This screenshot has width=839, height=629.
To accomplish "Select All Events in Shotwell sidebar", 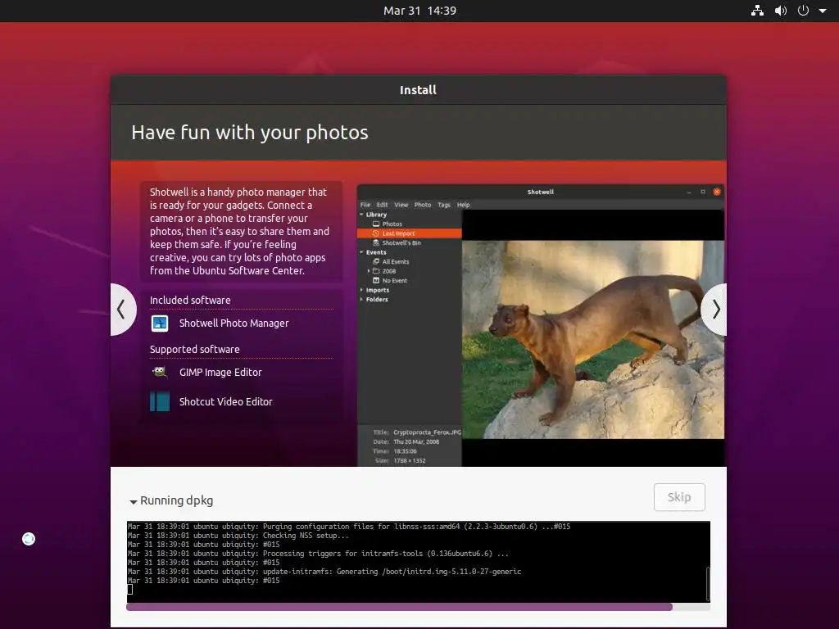I will 396,261.
